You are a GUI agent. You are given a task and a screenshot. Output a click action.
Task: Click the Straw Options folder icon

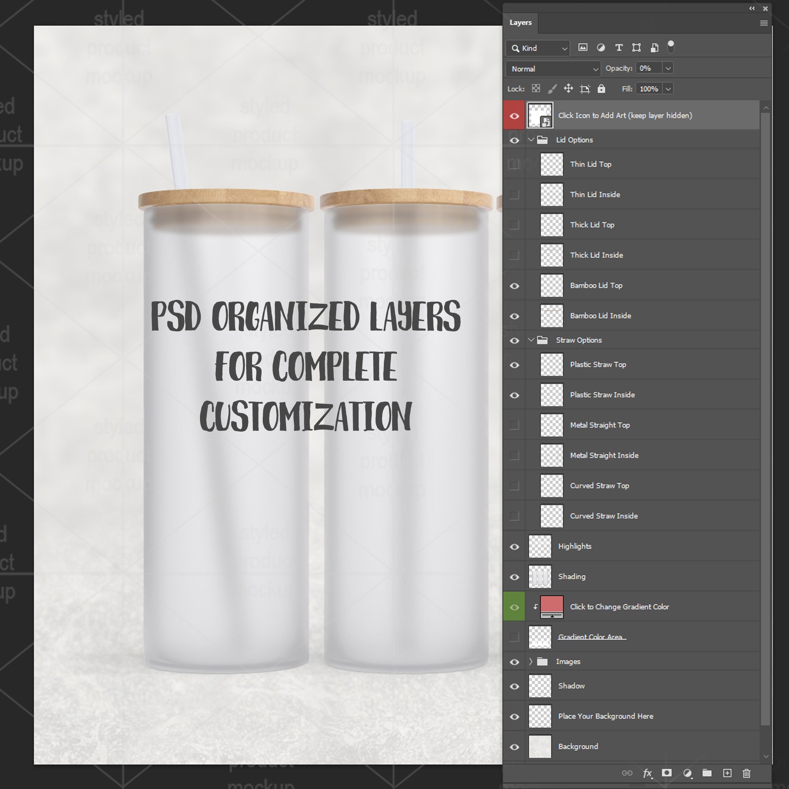tap(542, 340)
